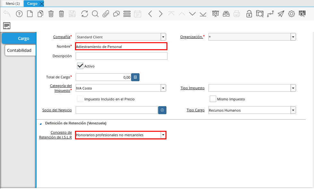Open the Tipo Impuesto dropdown

coord(293,88)
